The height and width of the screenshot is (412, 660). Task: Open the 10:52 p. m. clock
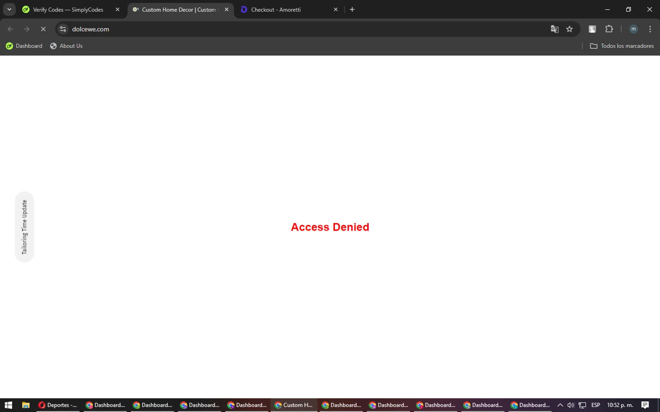click(x=620, y=405)
